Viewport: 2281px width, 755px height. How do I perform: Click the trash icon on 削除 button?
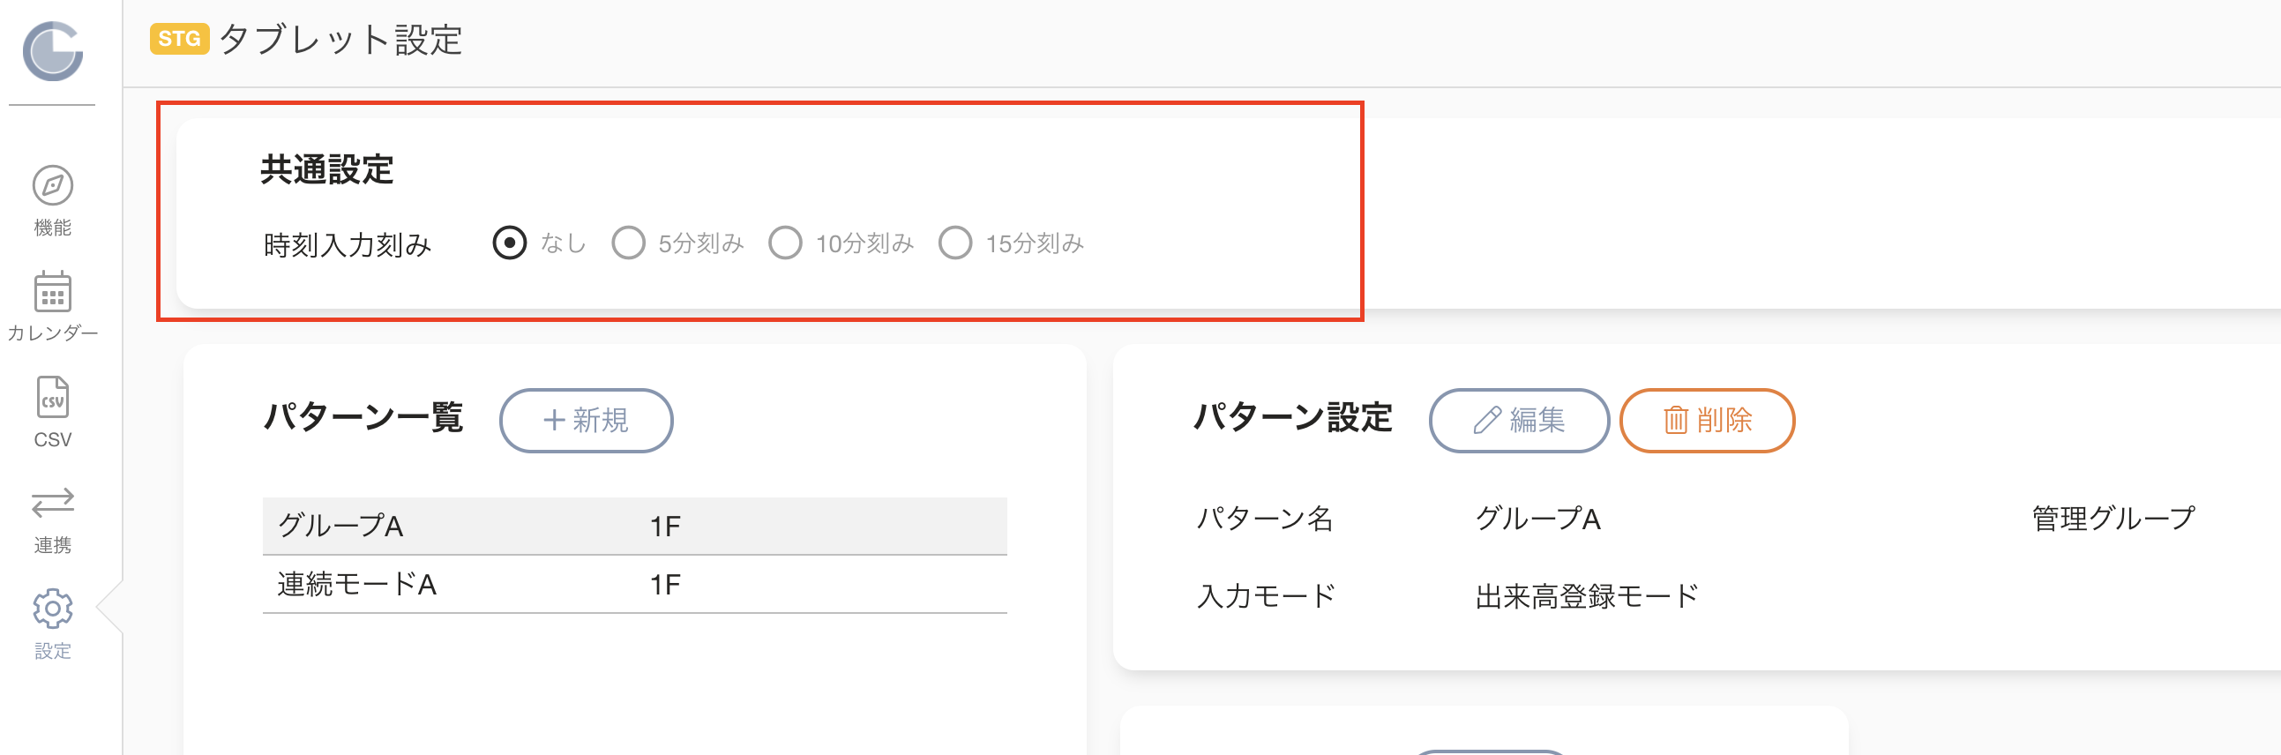(1675, 420)
